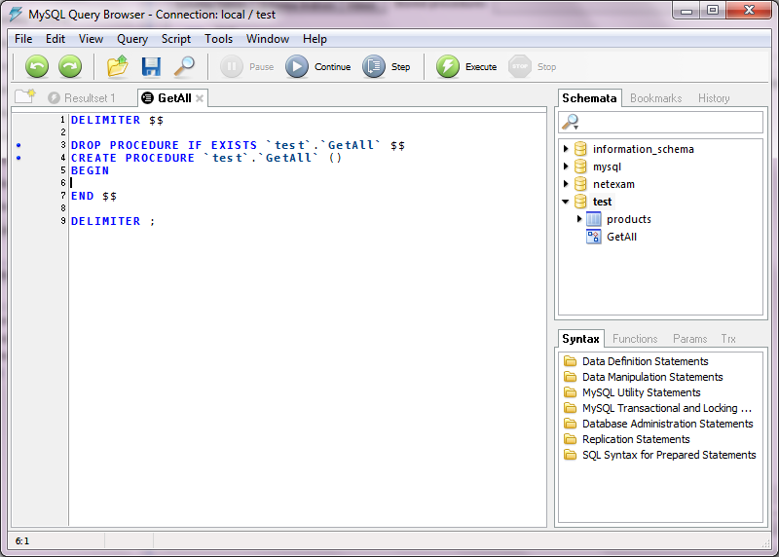Save script using the floppy disk icon
The height and width of the screenshot is (557, 779).
[151, 66]
